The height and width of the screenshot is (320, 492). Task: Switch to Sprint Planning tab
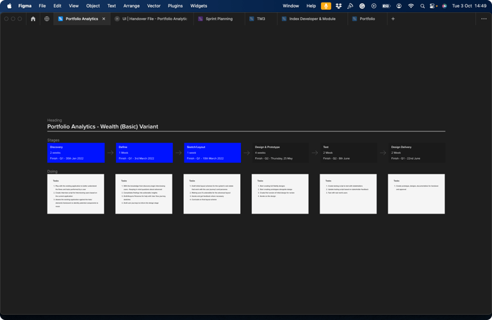218,19
